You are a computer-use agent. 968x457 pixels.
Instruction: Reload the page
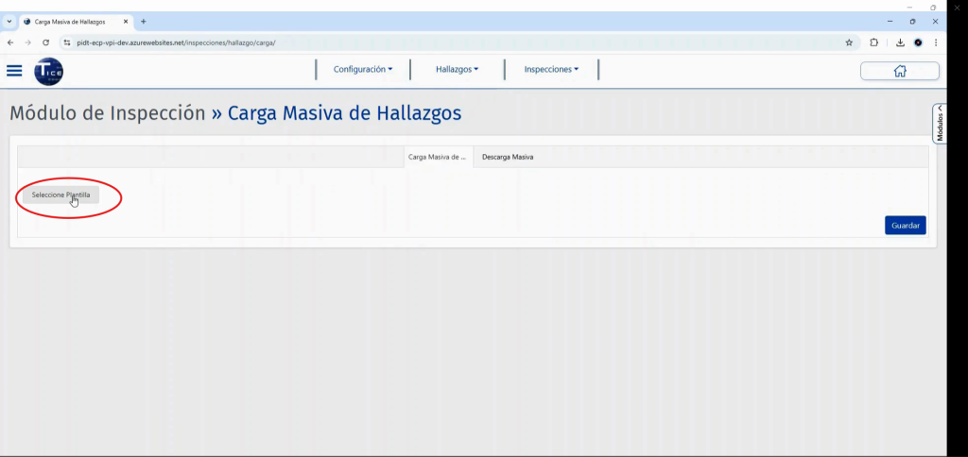coord(45,42)
